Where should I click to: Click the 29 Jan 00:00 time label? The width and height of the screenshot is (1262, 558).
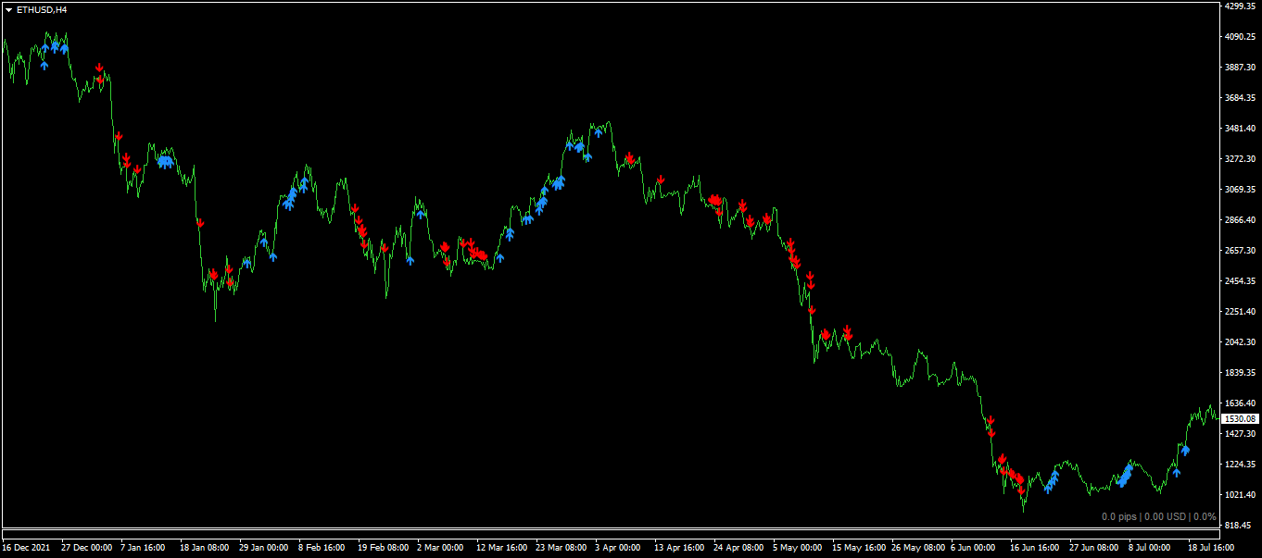[263, 548]
